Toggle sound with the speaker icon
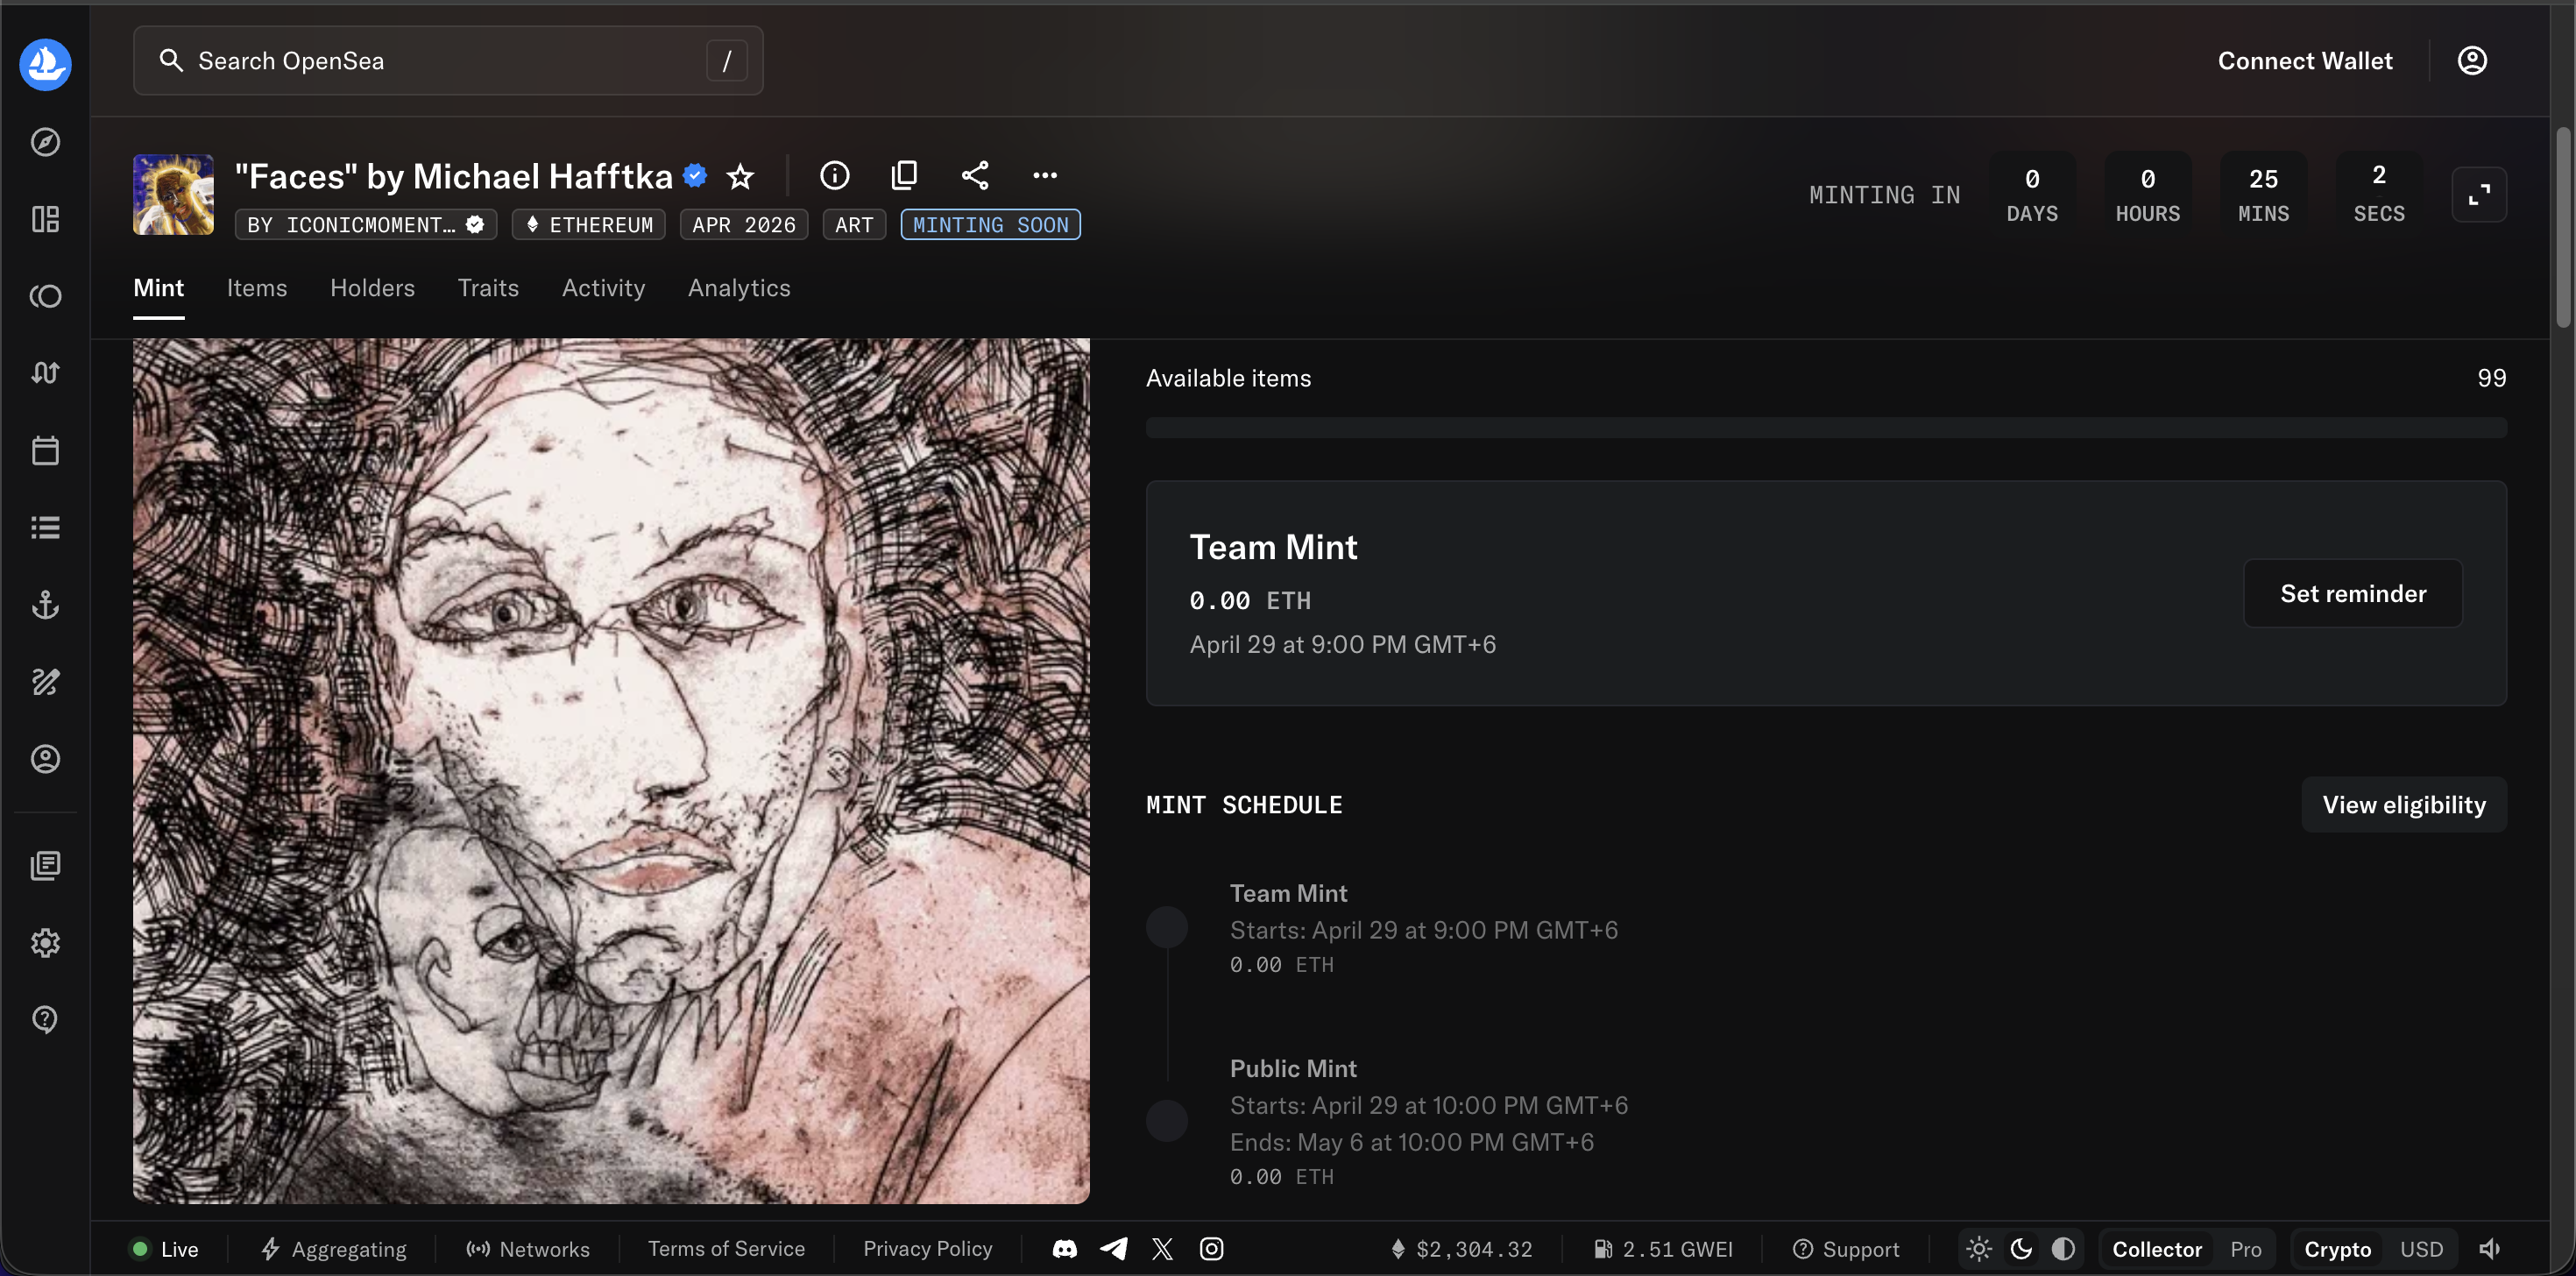2576x1276 pixels. tap(2490, 1249)
